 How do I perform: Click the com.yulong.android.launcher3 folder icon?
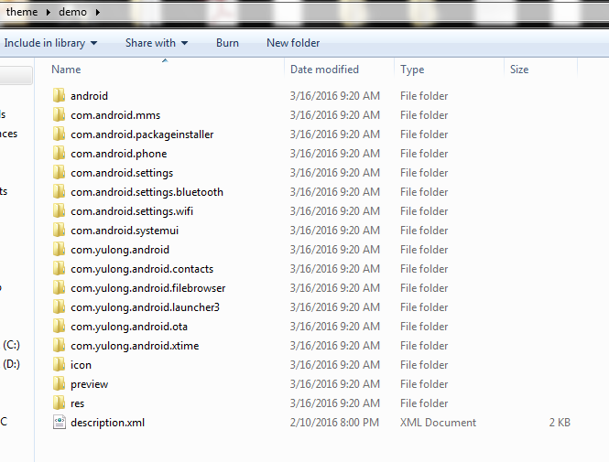(59, 306)
